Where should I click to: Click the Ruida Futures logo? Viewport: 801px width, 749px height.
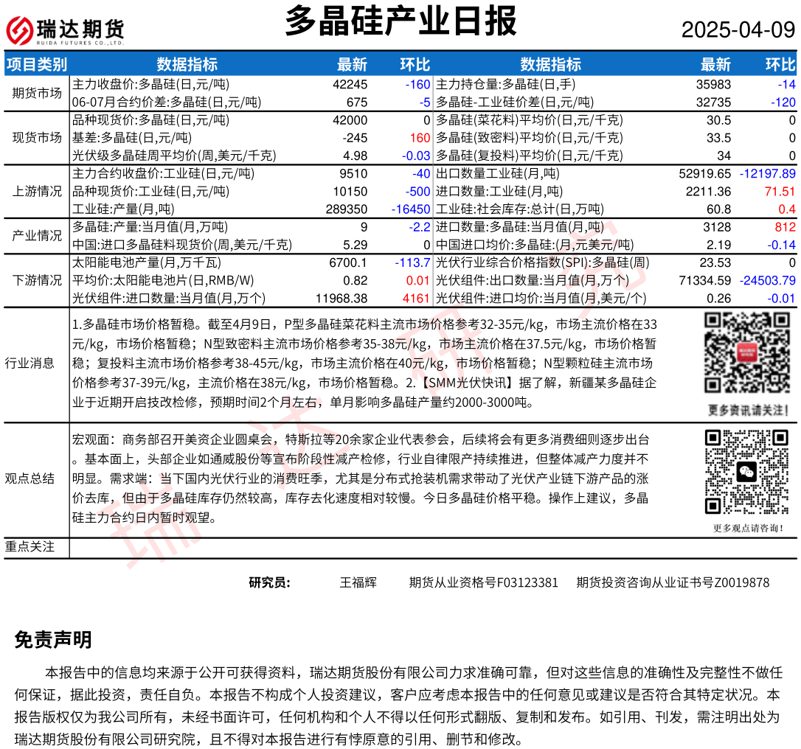[x=65, y=30]
